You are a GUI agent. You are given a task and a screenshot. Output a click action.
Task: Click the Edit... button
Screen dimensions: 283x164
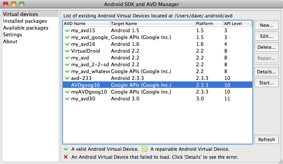click(x=266, y=36)
